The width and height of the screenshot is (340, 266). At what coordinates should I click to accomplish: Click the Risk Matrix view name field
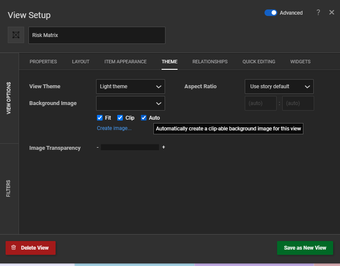coord(97,35)
